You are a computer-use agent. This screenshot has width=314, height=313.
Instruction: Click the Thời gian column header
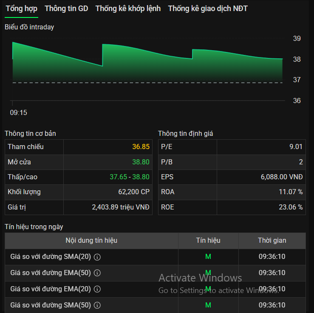point(272,240)
